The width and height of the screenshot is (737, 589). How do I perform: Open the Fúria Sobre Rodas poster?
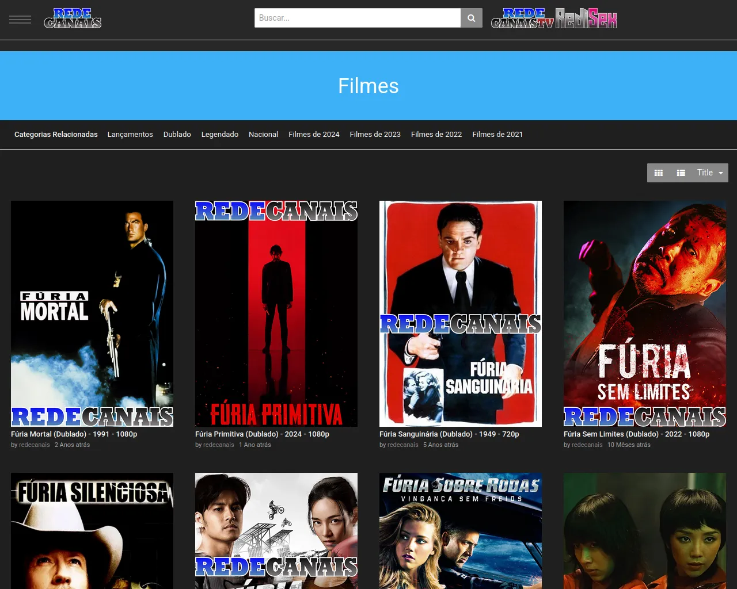click(461, 530)
